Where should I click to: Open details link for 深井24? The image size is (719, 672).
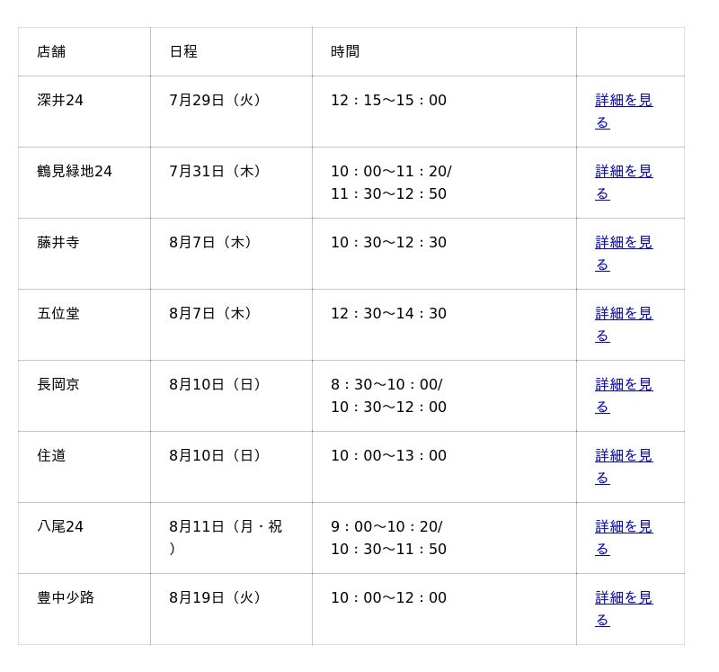[623, 101]
